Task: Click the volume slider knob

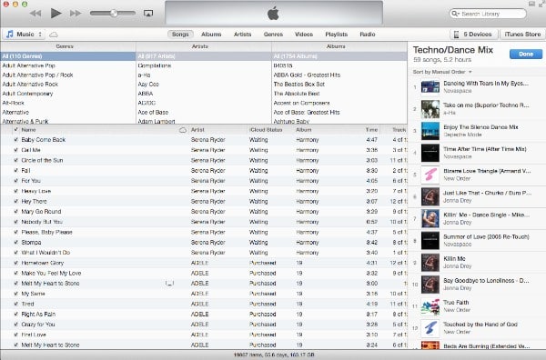Action: click(114, 14)
